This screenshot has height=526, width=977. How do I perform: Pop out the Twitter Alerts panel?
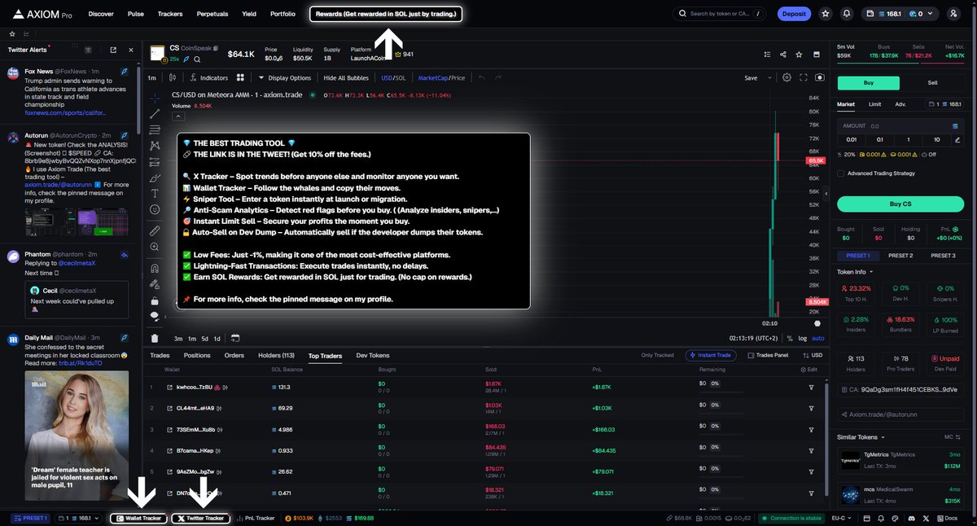(114, 50)
